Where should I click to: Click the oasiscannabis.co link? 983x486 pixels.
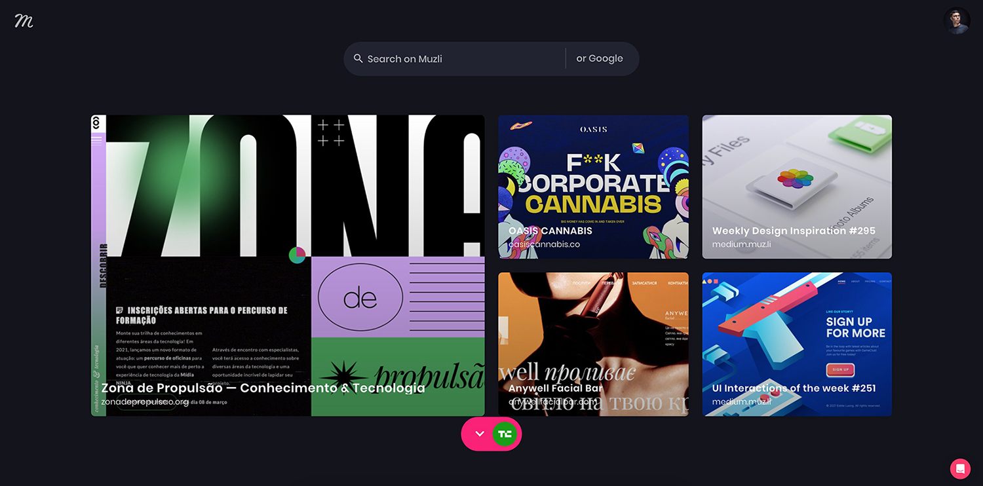point(544,244)
